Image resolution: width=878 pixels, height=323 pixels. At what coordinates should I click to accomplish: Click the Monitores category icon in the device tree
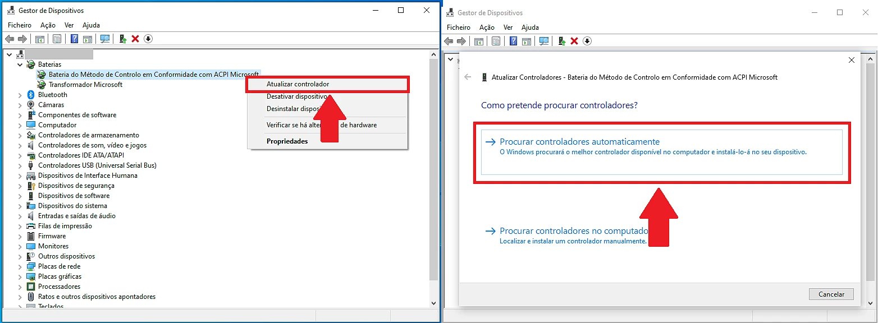coord(31,246)
